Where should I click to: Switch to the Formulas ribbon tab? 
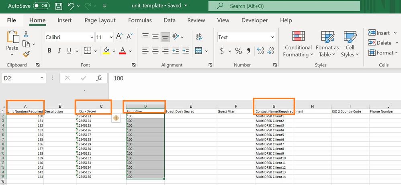(140, 20)
